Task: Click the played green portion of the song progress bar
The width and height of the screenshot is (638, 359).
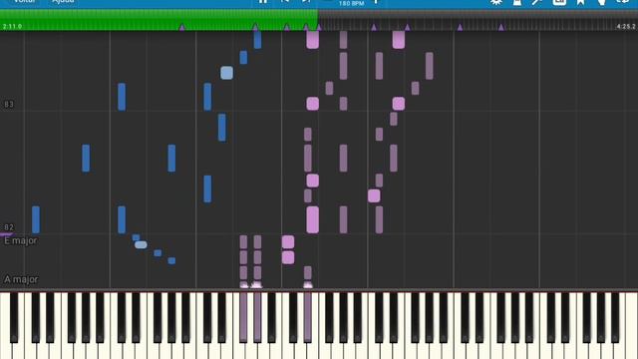Action: tap(159, 19)
